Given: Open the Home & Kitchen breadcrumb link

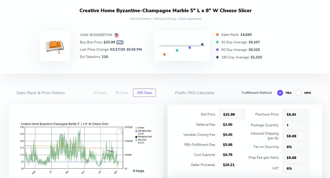Looking at the screenshot, I should tap(140, 19).
